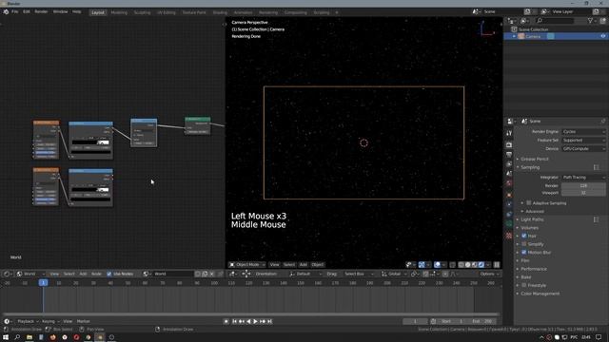
Task: Enable the Simplify checkbox
Action: tap(524, 244)
